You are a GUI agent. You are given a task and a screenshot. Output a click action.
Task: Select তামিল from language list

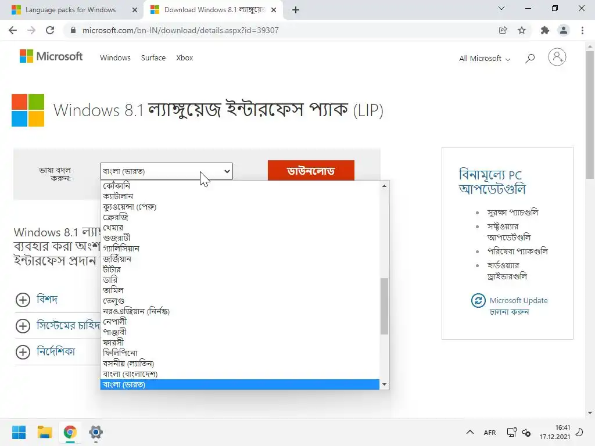pyautogui.click(x=240, y=290)
